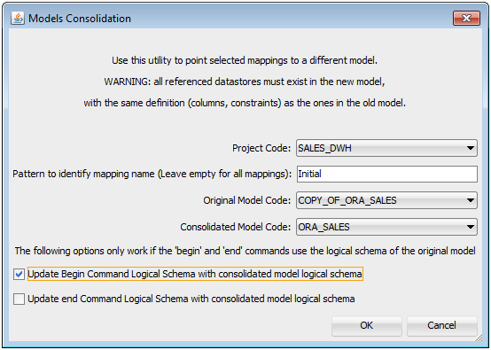The height and width of the screenshot is (350, 491).
Task: Click the mapping name pattern input field
Action: pyautogui.click(x=387, y=174)
